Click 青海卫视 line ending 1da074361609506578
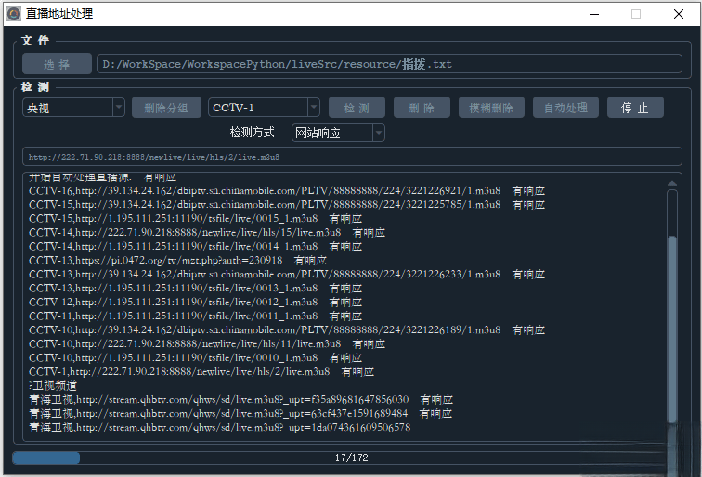The height and width of the screenshot is (477, 702). pyautogui.click(x=219, y=427)
